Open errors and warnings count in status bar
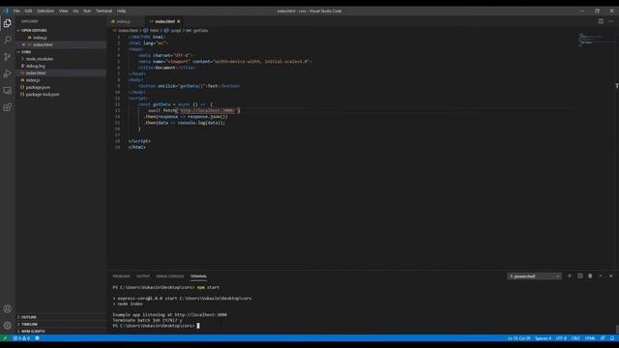 (x=21, y=338)
